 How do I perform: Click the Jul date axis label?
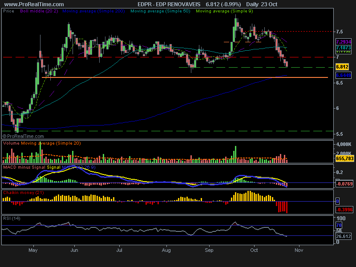(119, 250)
